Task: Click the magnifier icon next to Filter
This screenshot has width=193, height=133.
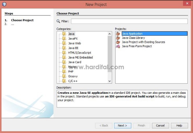Action: click(x=58, y=21)
